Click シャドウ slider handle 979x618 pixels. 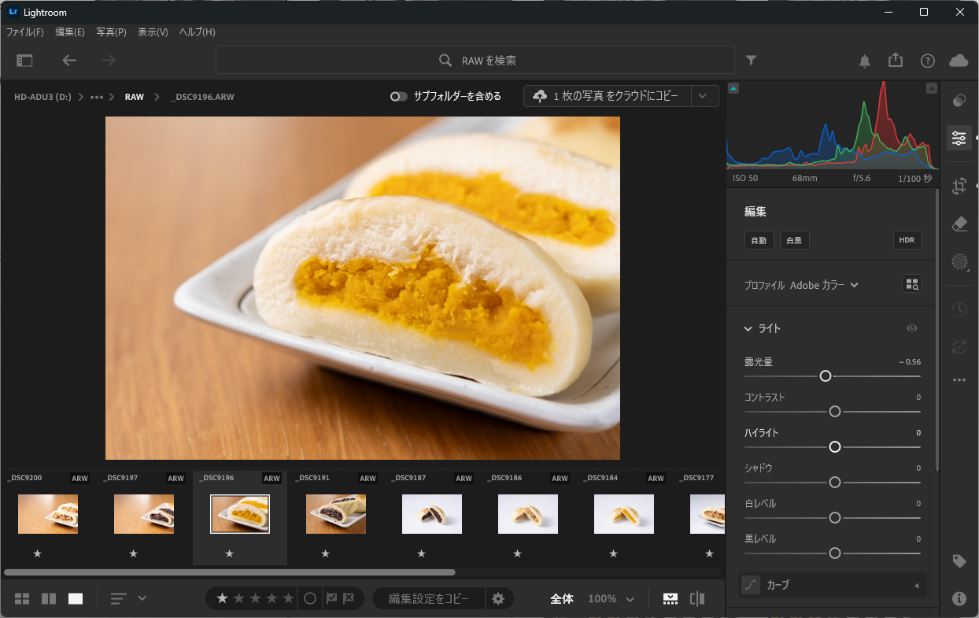835,482
